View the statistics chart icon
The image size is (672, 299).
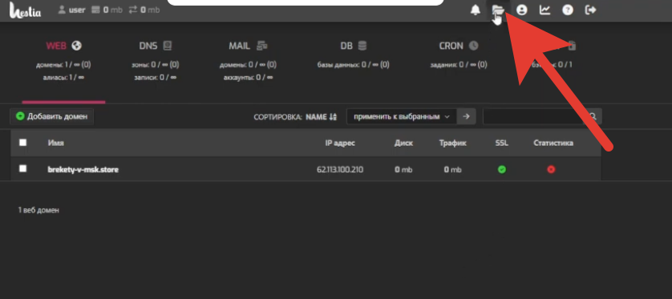click(x=544, y=10)
